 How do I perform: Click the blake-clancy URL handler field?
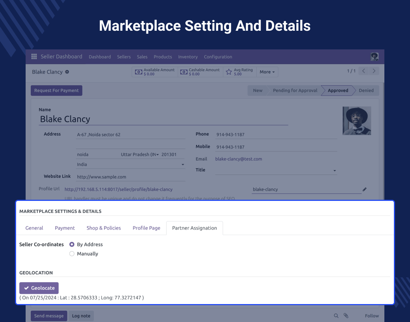(306, 190)
